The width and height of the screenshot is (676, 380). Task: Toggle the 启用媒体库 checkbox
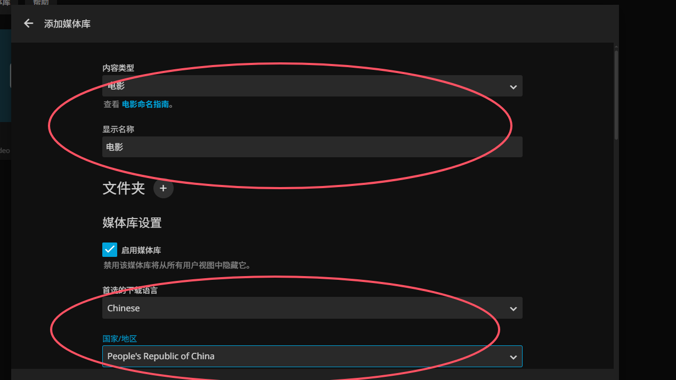110,249
